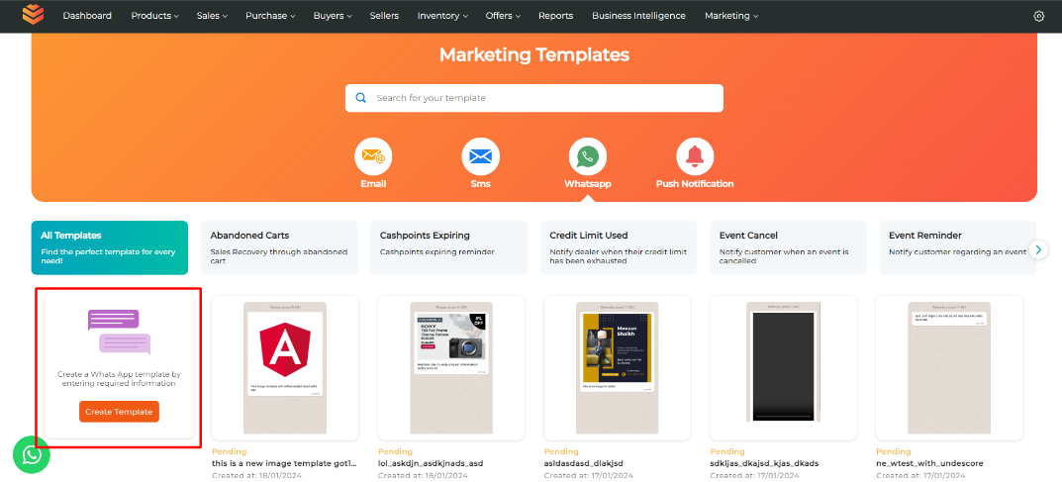Screen dimensions: 1062x482
Task: Click the magnifier search icon
Action: (x=361, y=97)
